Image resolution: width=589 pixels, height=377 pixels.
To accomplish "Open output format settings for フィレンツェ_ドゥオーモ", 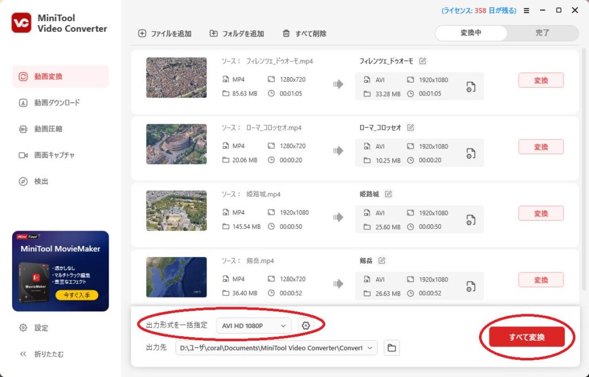I will [x=471, y=87].
